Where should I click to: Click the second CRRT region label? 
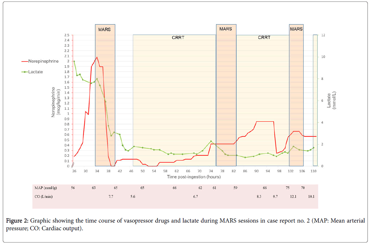pyautogui.click(x=264, y=38)
